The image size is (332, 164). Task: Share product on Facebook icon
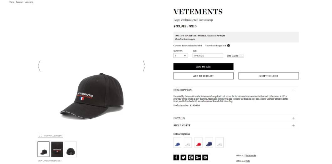176,157
